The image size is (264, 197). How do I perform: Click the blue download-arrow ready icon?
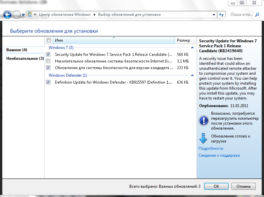tap(203, 138)
